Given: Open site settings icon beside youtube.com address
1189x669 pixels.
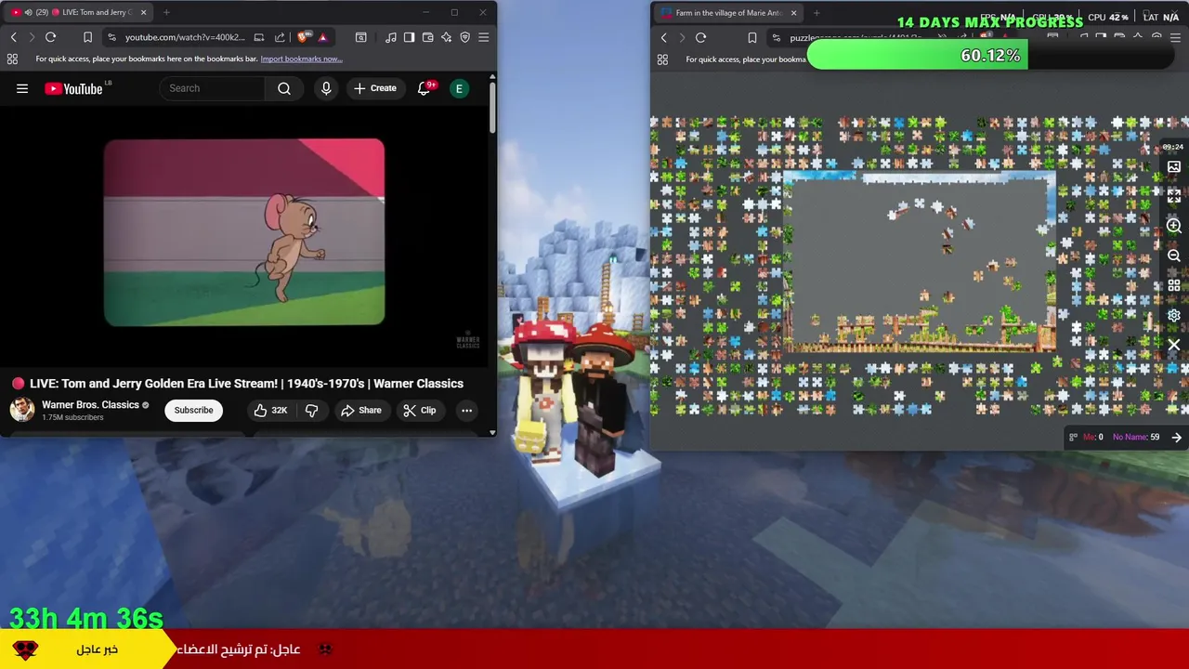Looking at the screenshot, I should (x=111, y=37).
